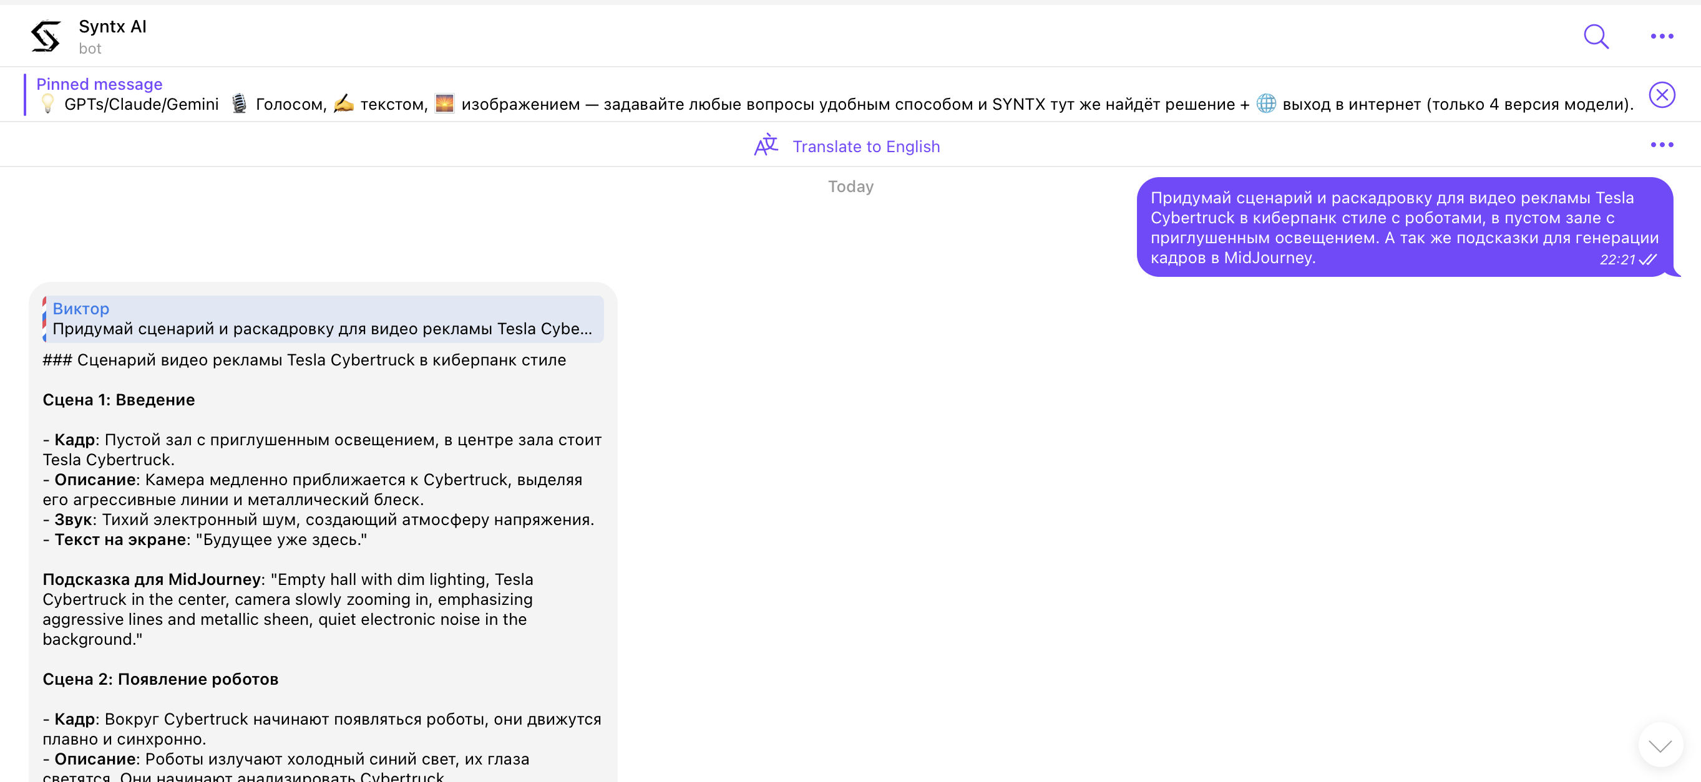This screenshot has width=1701, height=782.
Task: Open translation bar more options dots
Action: 1662,145
